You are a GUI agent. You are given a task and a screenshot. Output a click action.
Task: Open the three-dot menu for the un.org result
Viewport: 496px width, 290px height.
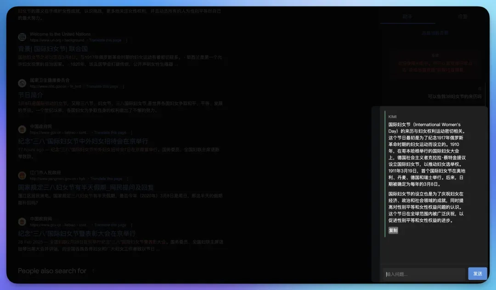pyautogui.click(x=126, y=40)
